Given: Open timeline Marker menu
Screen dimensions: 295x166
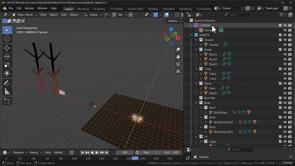Looking at the screenshot, I should [59, 153].
